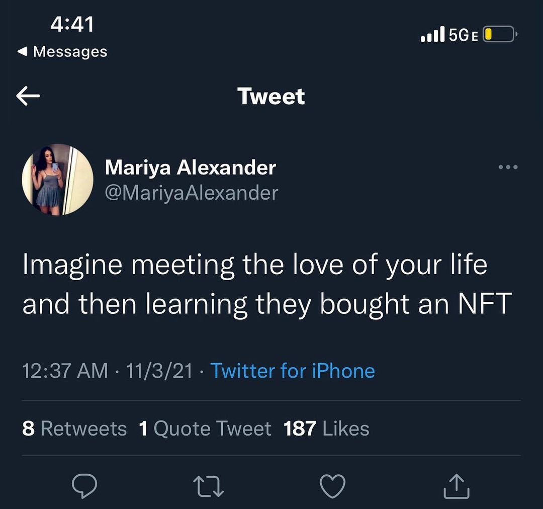The height and width of the screenshot is (509, 543).
Task: Tap the @MariyaAlexander handle
Action: pyautogui.click(x=191, y=193)
